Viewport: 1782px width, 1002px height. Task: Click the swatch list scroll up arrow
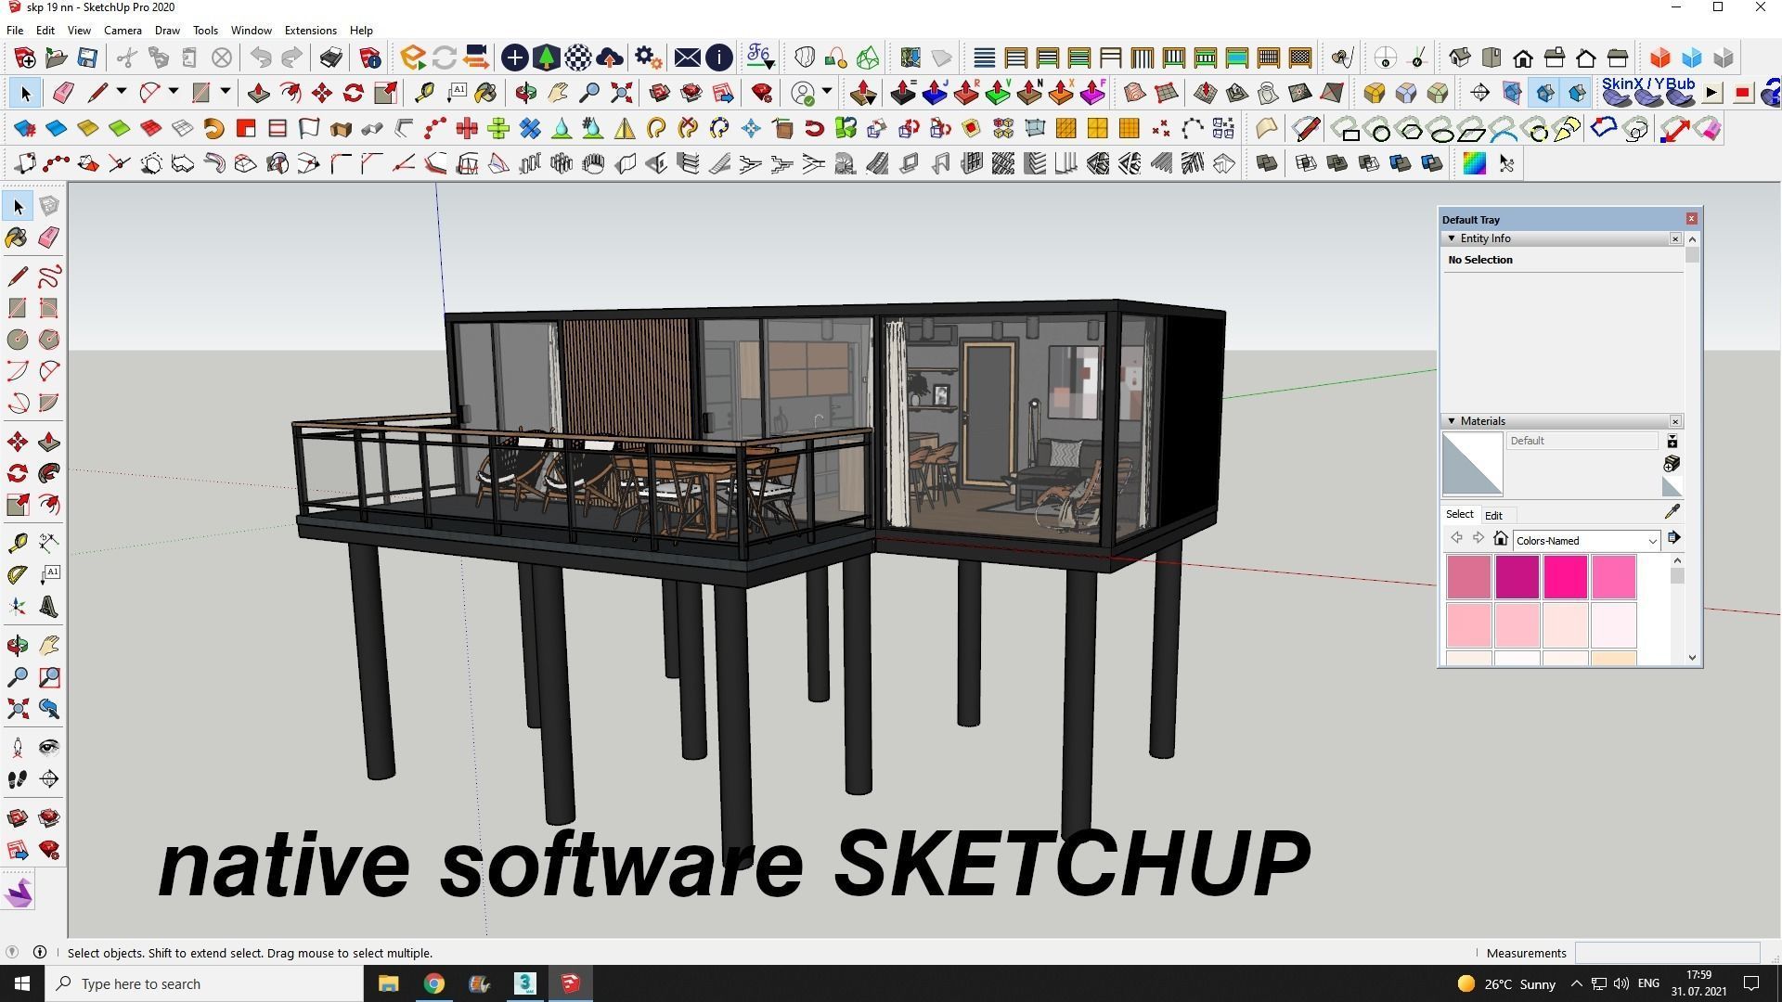tap(1676, 560)
